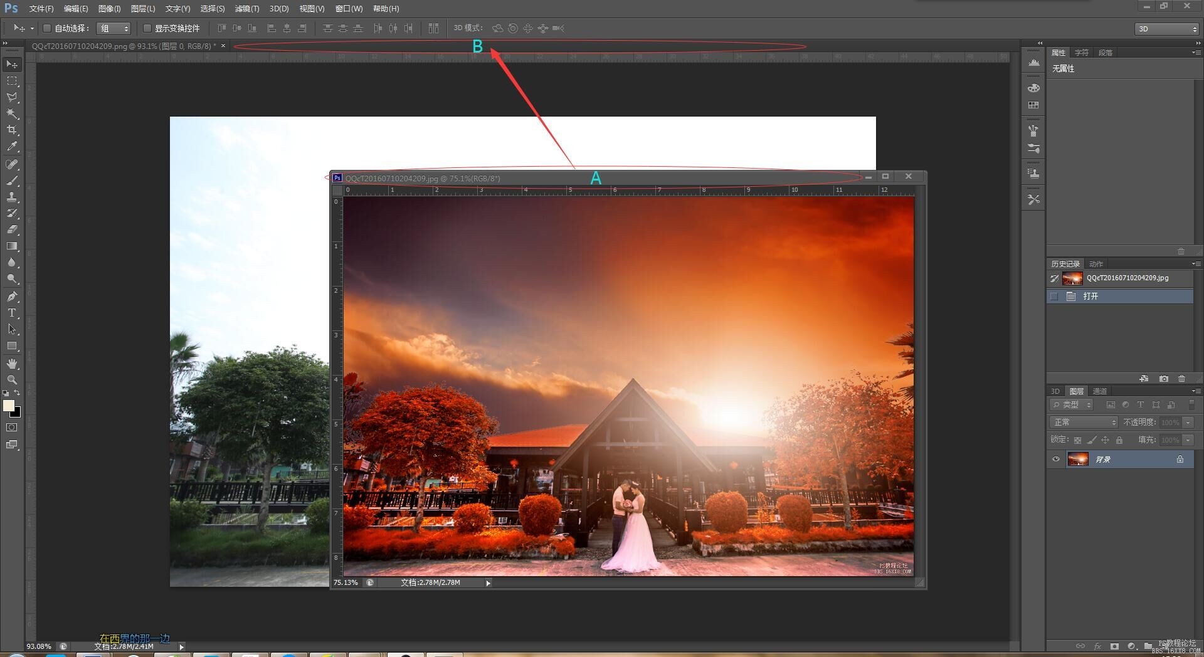Open the 滤镜(T) menu
The width and height of the screenshot is (1204, 657).
246,9
